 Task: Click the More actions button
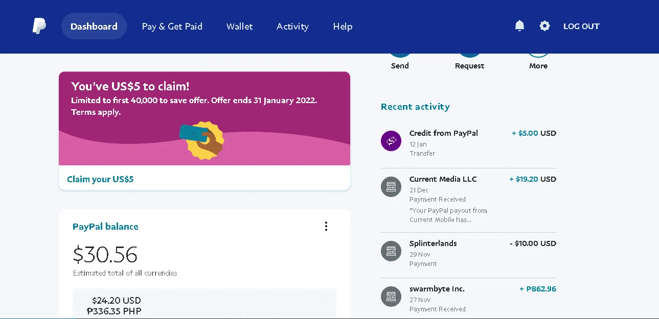pyautogui.click(x=538, y=60)
